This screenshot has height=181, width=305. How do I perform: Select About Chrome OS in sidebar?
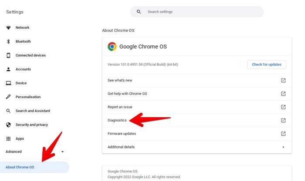(34, 167)
